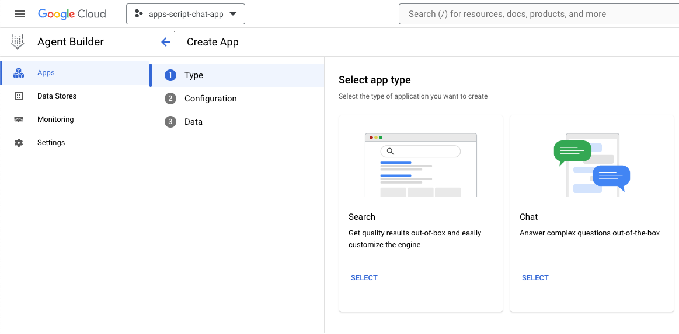Click the Data Stores icon
Viewport: 679px width, 334px height.
click(x=19, y=96)
